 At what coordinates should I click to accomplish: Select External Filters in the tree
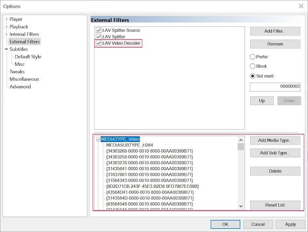24,42
